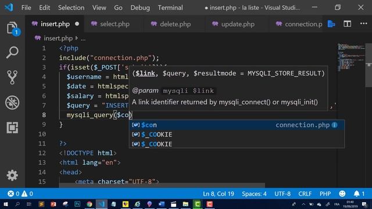The width and height of the screenshot is (372, 209).
Task: Click the blue run/preview icon in editor toolbar
Action: click(x=331, y=24)
